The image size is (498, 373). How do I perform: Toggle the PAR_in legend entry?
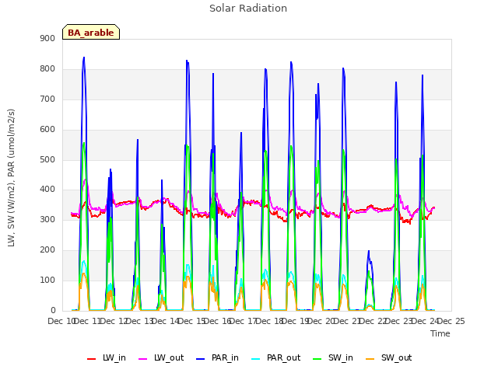[217, 358]
